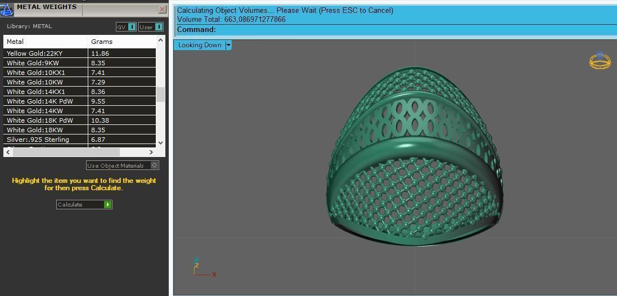Click the XYZ axis indicator icon
Viewport: 617px width, 296px height.
[204, 267]
